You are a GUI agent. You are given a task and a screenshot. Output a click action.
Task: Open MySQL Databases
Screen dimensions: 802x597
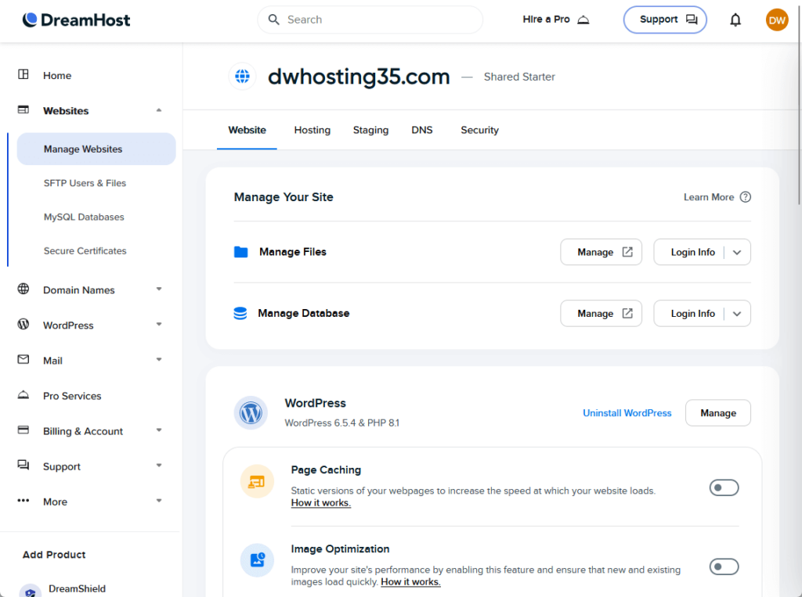click(x=84, y=217)
